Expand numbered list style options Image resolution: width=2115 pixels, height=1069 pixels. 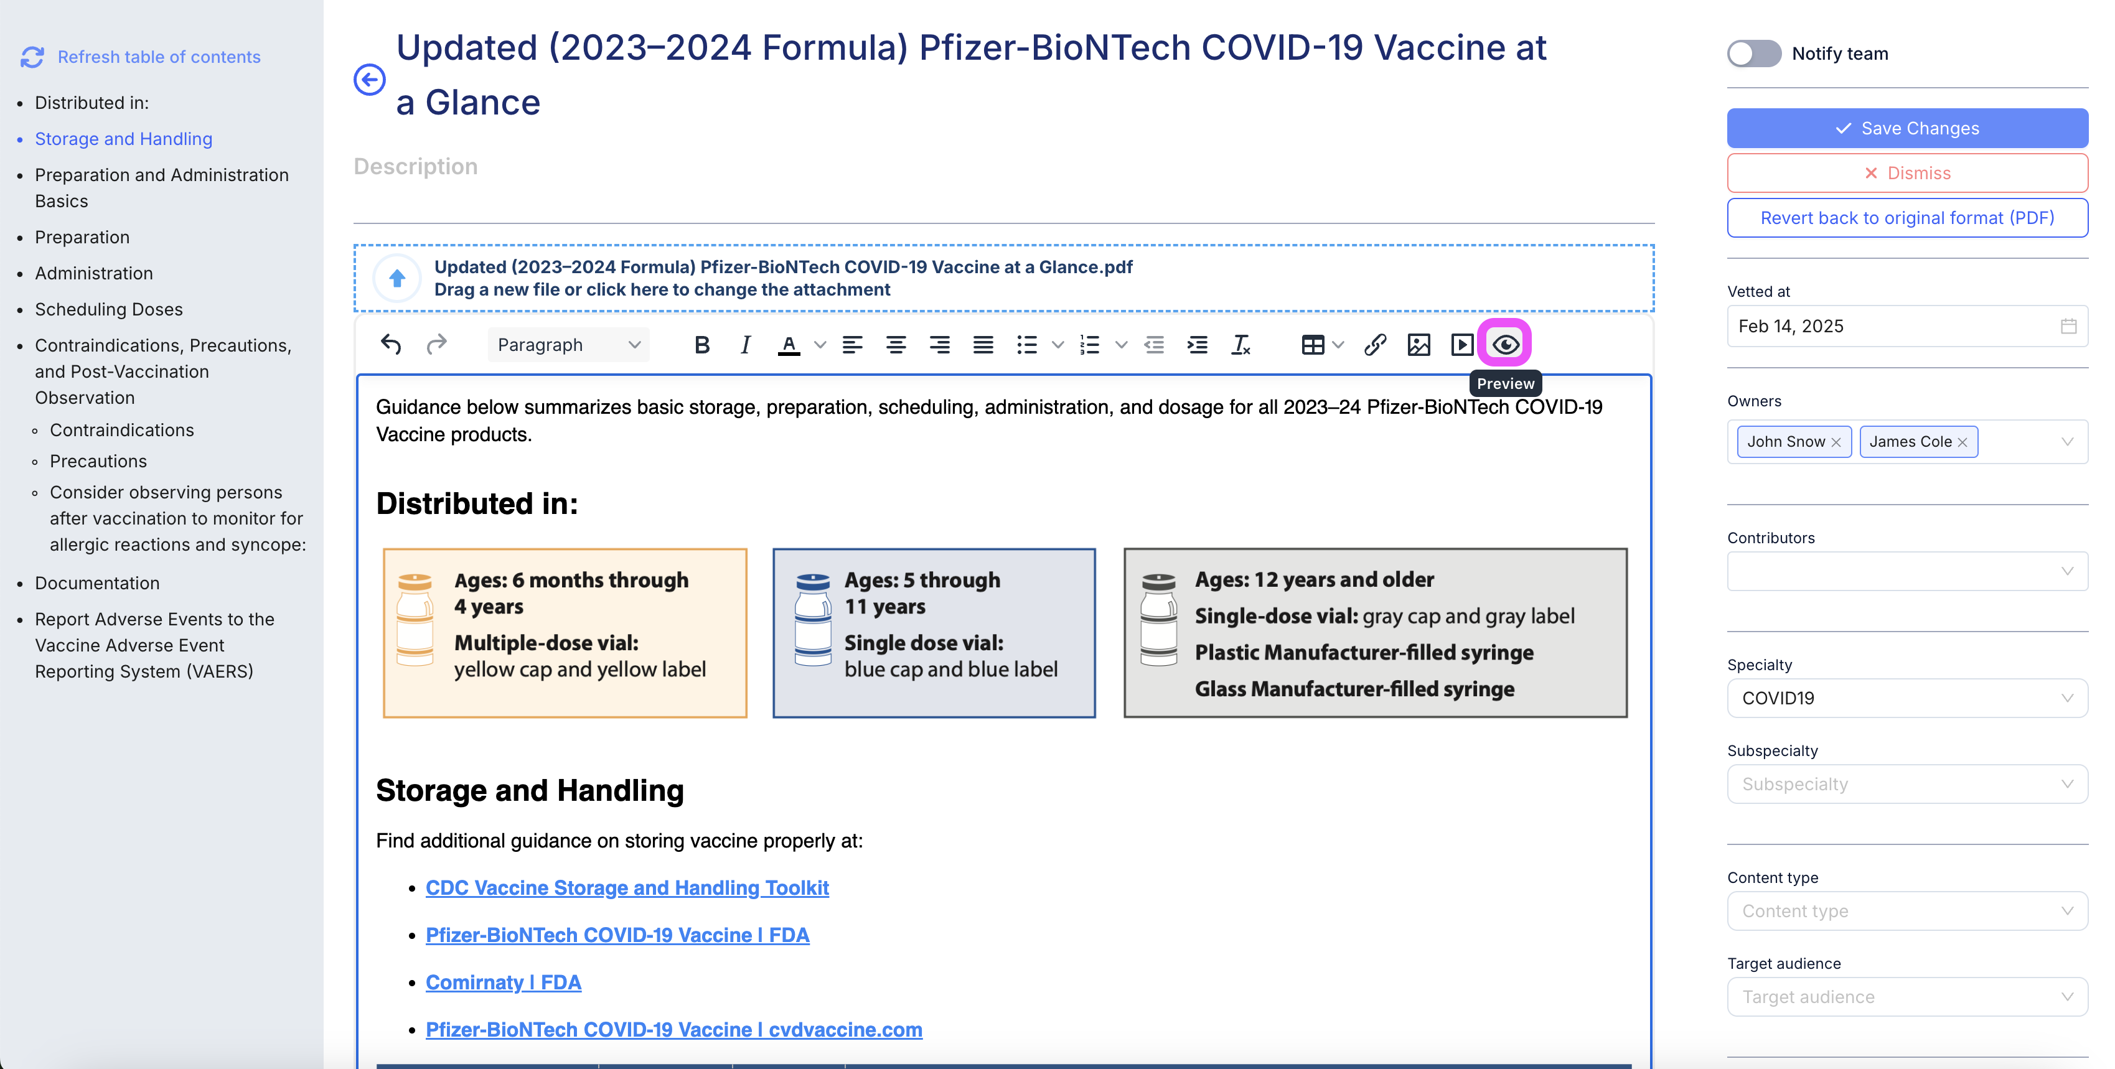[x=1121, y=345]
